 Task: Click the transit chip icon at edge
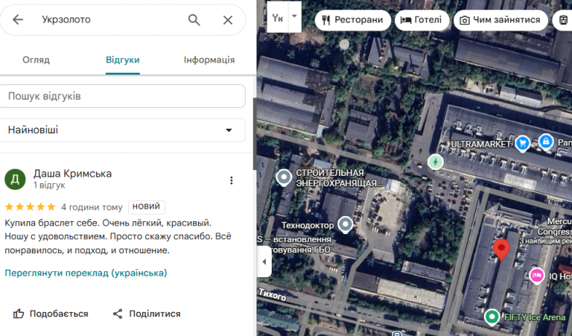coord(562,19)
